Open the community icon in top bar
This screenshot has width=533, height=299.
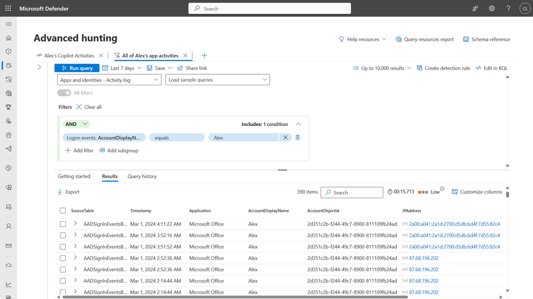click(475, 9)
